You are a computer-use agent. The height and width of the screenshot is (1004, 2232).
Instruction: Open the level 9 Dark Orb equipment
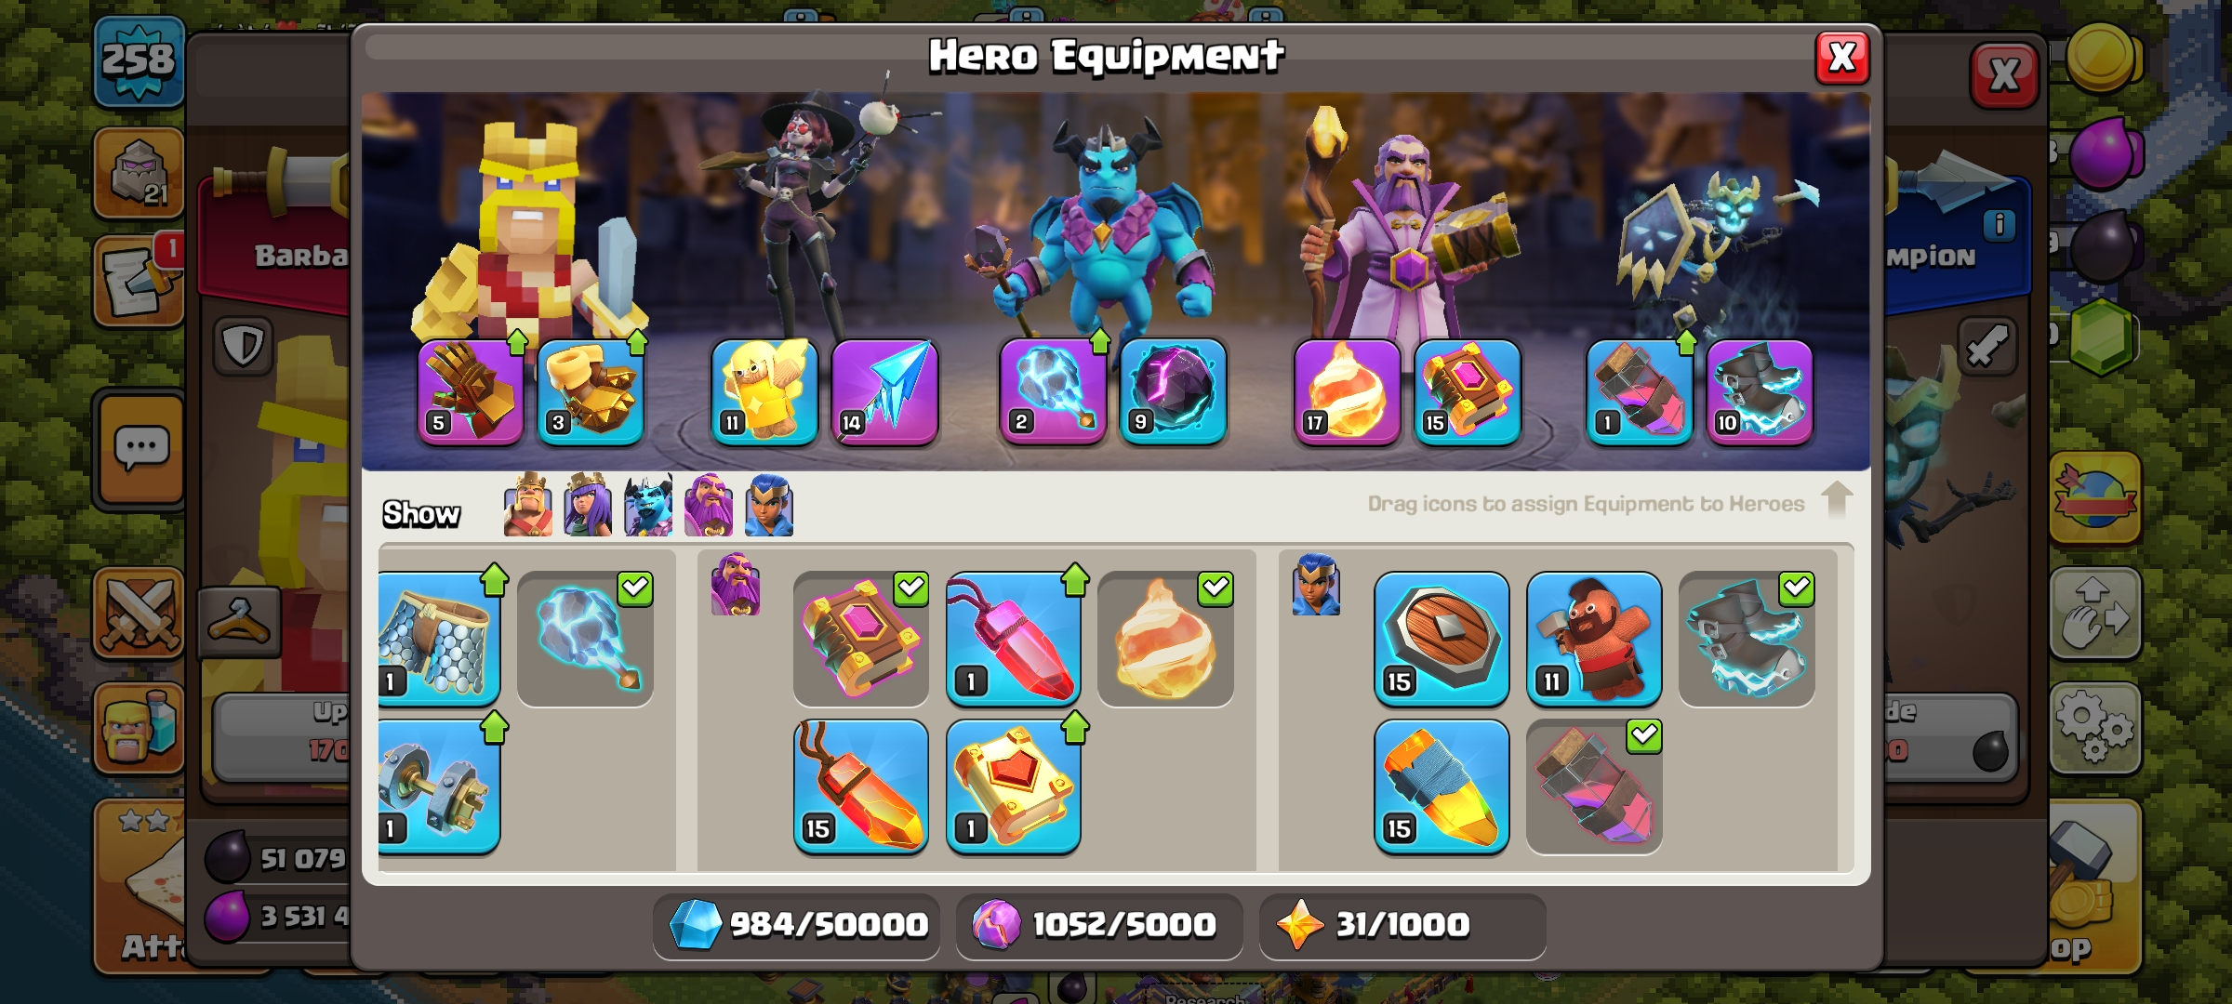[1173, 391]
